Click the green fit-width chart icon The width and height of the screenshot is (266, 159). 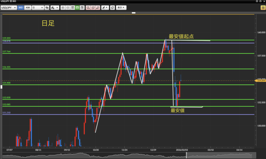click(77, 8)
